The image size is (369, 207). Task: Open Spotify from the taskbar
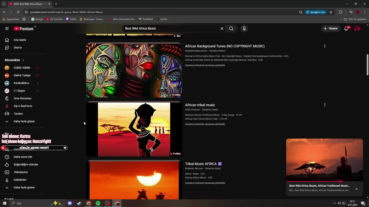pyautogui.click(x=98, y=203)
